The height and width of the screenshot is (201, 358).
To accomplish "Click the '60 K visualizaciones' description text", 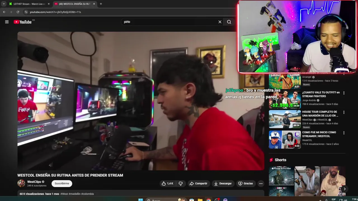I will click(x=32, y=194).
